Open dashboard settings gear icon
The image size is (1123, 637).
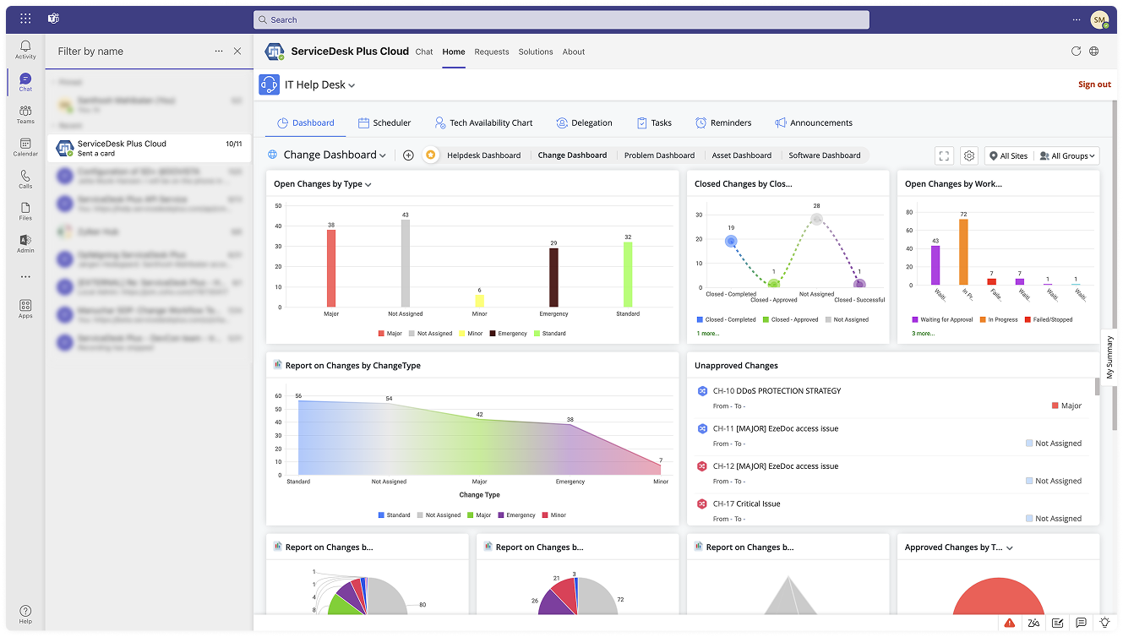point(969,155)
